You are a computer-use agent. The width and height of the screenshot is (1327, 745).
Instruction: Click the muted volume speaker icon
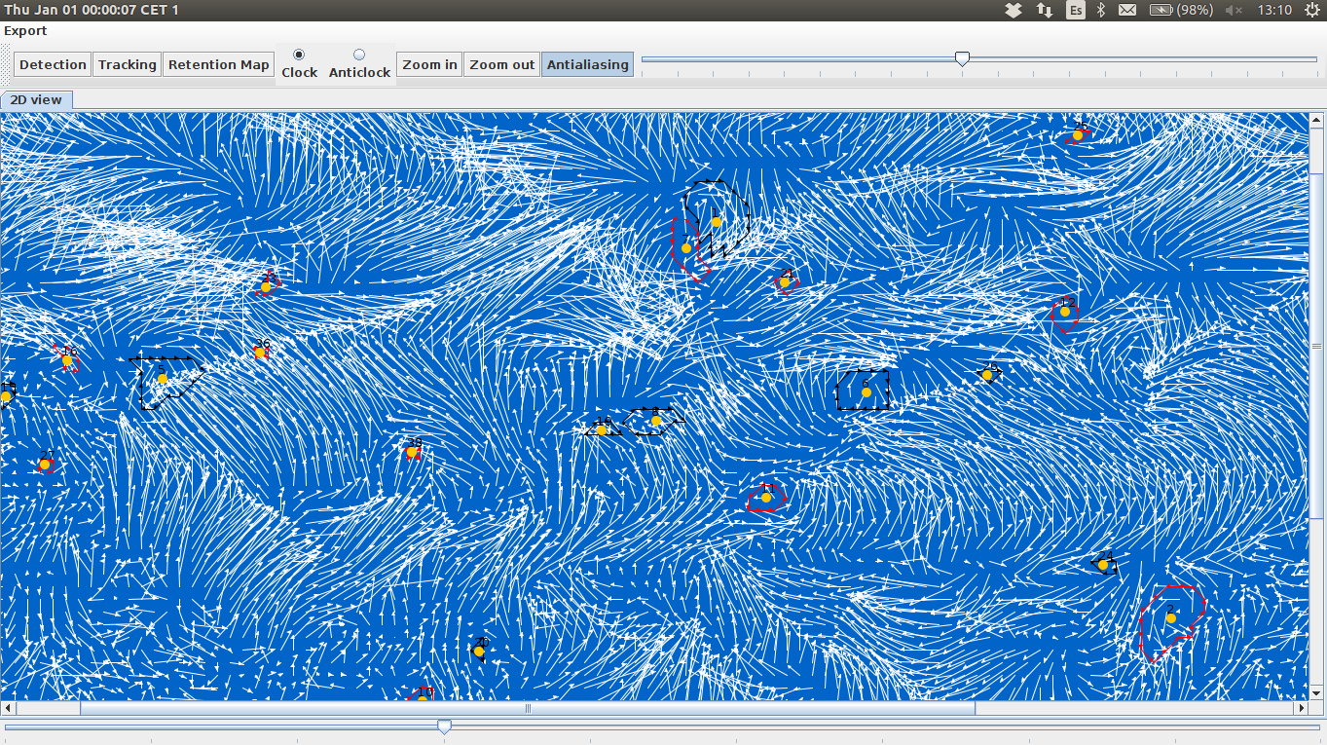(x=1235, y=10)
